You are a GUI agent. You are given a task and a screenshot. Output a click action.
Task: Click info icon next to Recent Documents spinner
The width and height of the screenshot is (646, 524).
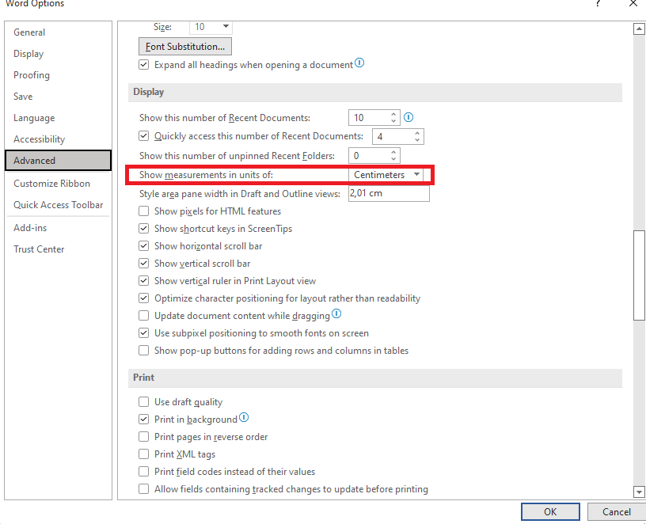click(408, 117)
